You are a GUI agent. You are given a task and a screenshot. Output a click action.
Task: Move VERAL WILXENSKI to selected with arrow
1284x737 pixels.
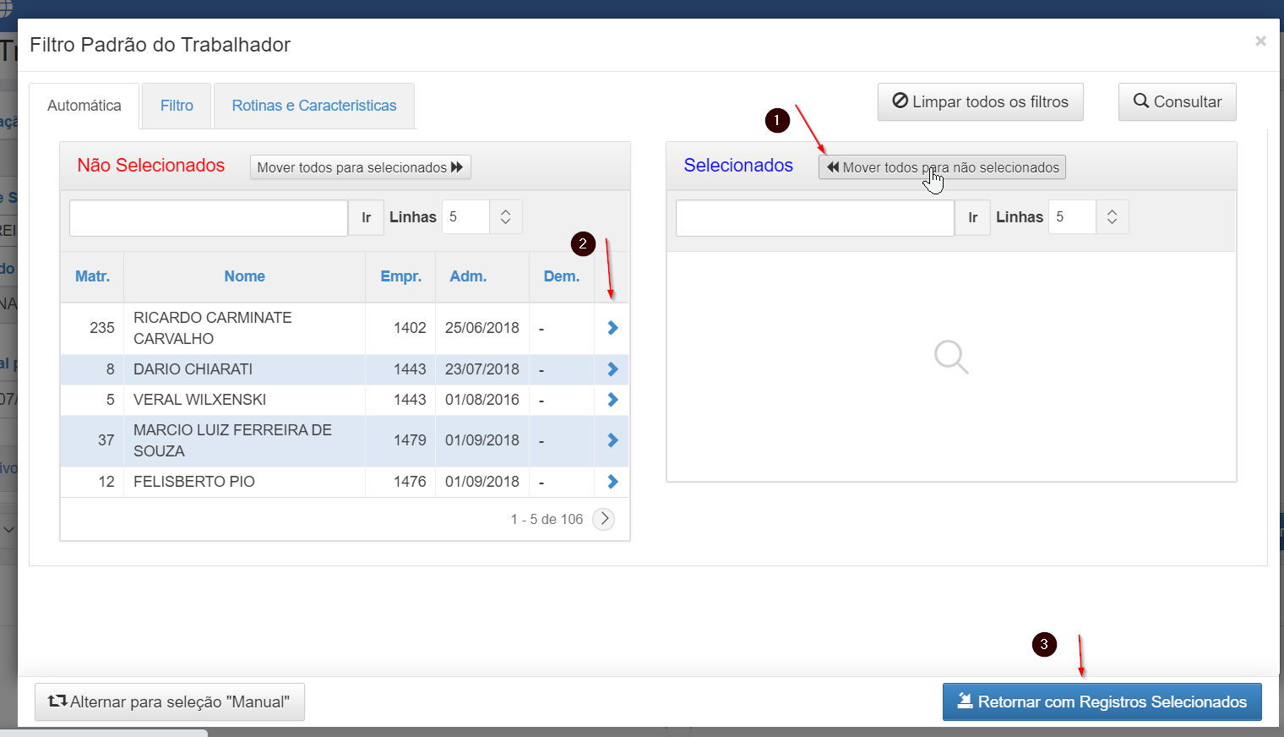(x=612, y=400)
